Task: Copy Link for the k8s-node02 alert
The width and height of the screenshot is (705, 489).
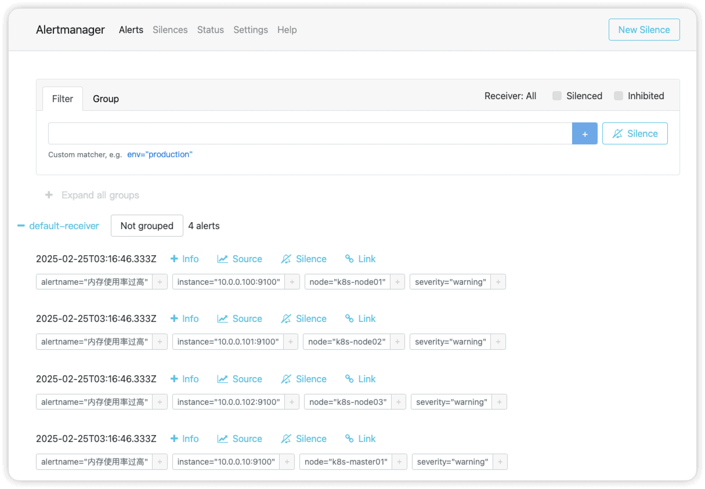Action: click(360, 318)
